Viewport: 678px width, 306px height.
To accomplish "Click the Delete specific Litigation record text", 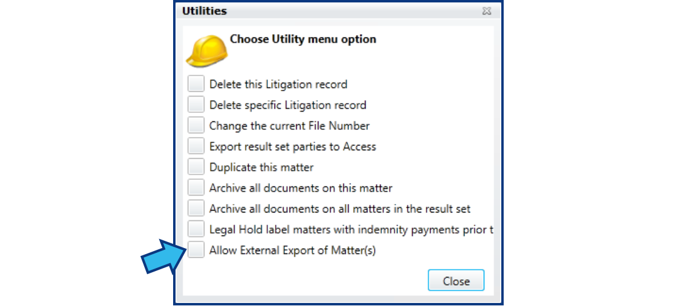I will point(288,105).
